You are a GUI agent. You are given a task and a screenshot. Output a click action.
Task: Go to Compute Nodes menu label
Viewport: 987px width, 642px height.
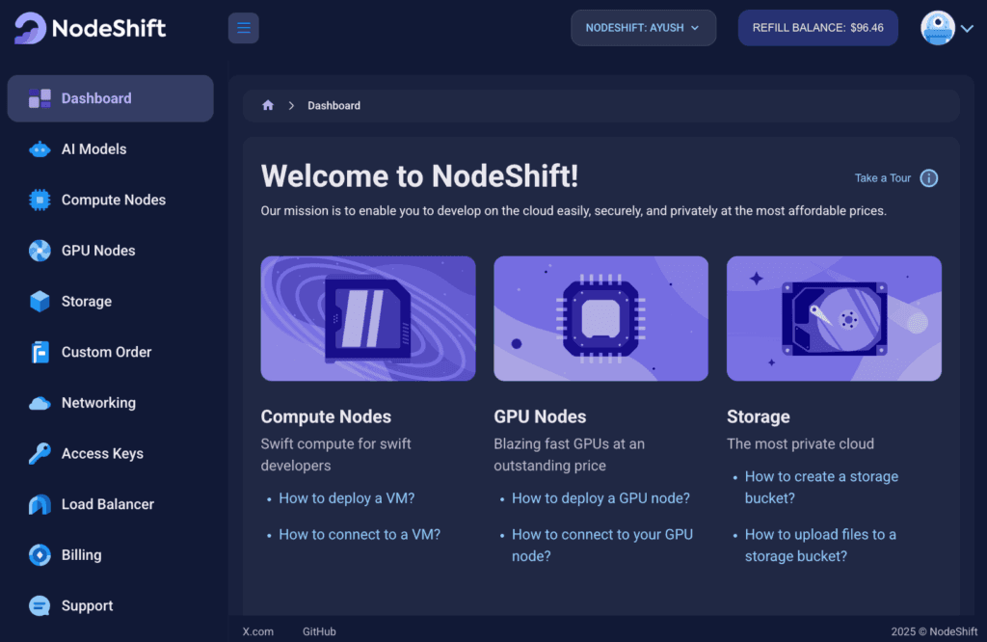[114, 201]
